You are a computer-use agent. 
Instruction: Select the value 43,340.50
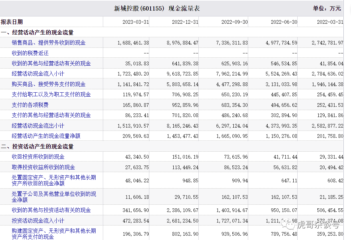click(137, 157)
